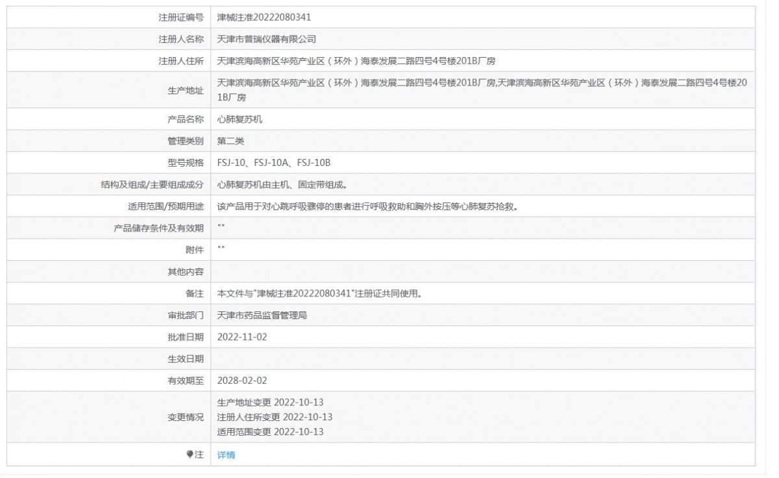Click the 生效日期 label
779x478 pixels.
click(x=186, y=359)
